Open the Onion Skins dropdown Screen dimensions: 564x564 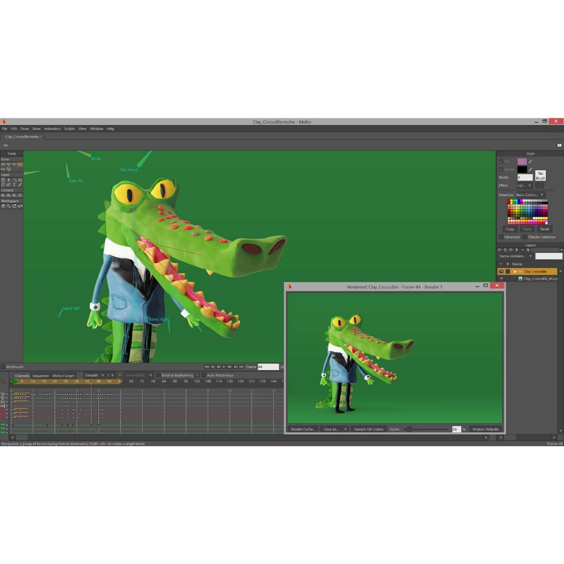138,376
